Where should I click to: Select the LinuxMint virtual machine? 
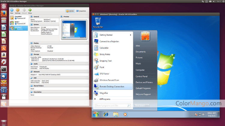(19, 17)
